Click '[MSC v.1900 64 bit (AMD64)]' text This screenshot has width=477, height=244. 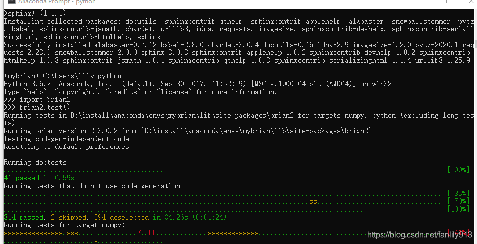click(304, 84)
